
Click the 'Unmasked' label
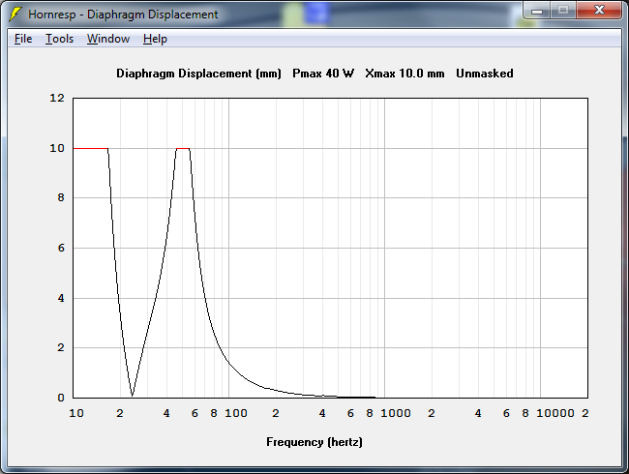[x=485, y=74]
